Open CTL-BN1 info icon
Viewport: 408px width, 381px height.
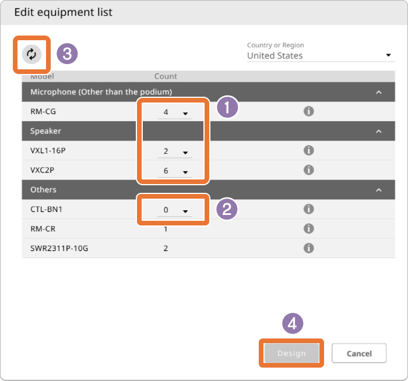(308, 209)
